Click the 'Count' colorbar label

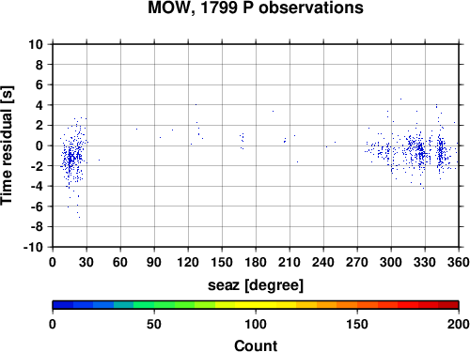click(x=256, y=345)
